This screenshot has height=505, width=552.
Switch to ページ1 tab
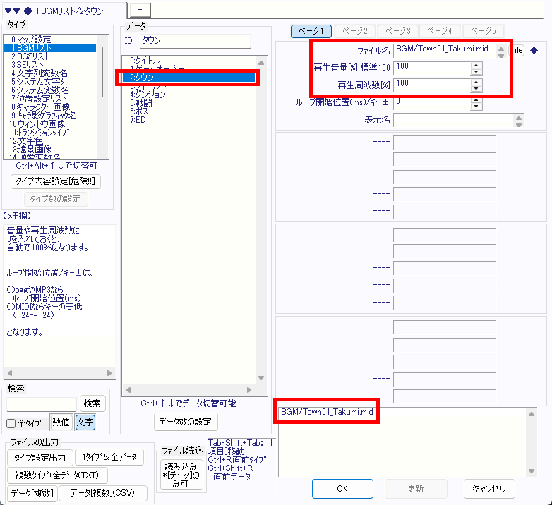tap(311, 31)
